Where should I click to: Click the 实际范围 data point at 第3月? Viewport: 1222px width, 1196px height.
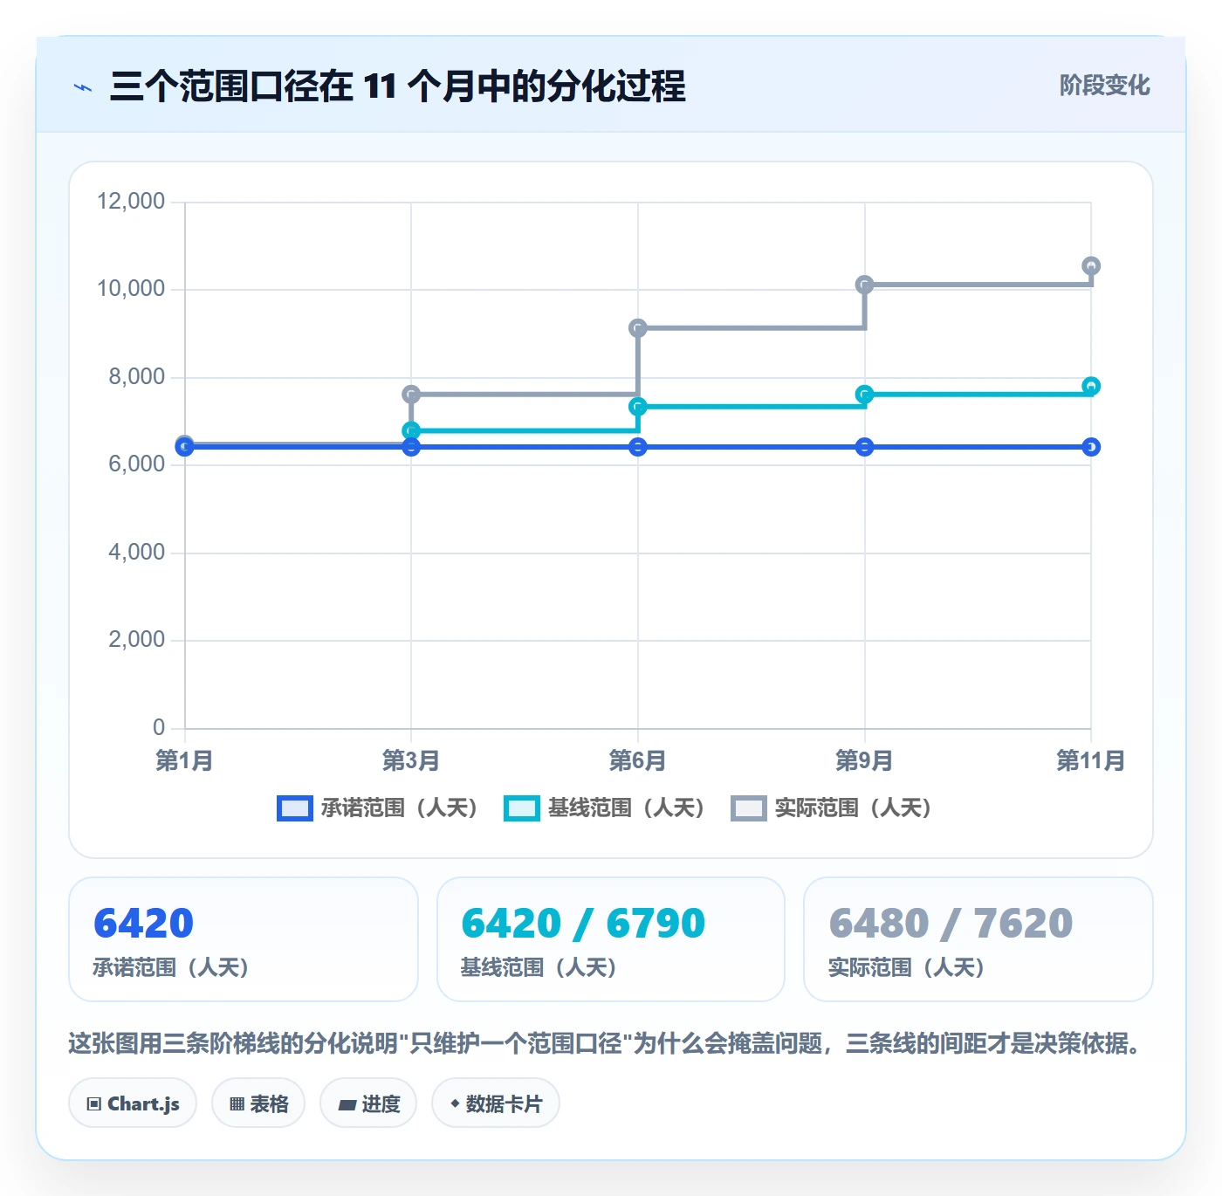pos(411,395)
